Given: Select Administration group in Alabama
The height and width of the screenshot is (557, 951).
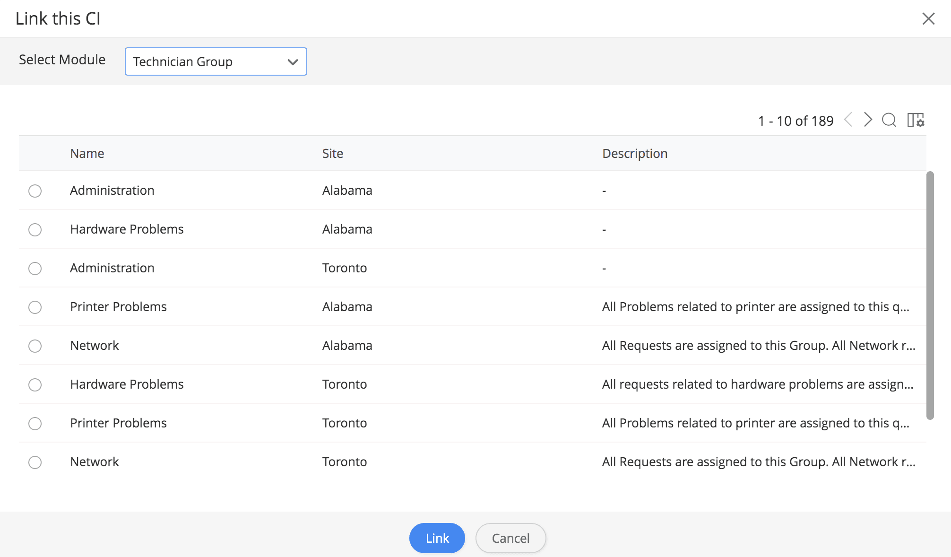Looking at the screenshot, I should tap(35, 191).
